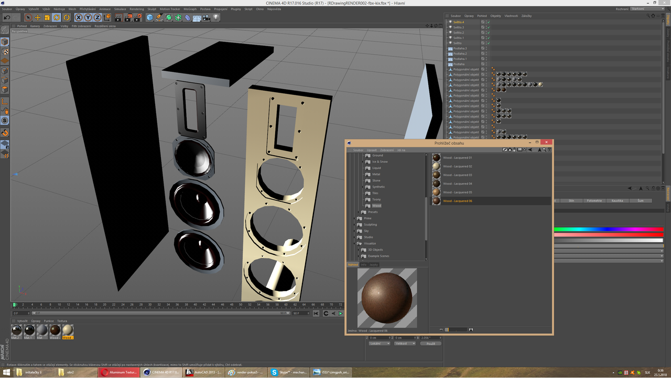Expand the Prime folder in content browser
Image resolution: width=671 pixels, height=378 pixels.
pyautogui.click(x=355, y=218)
